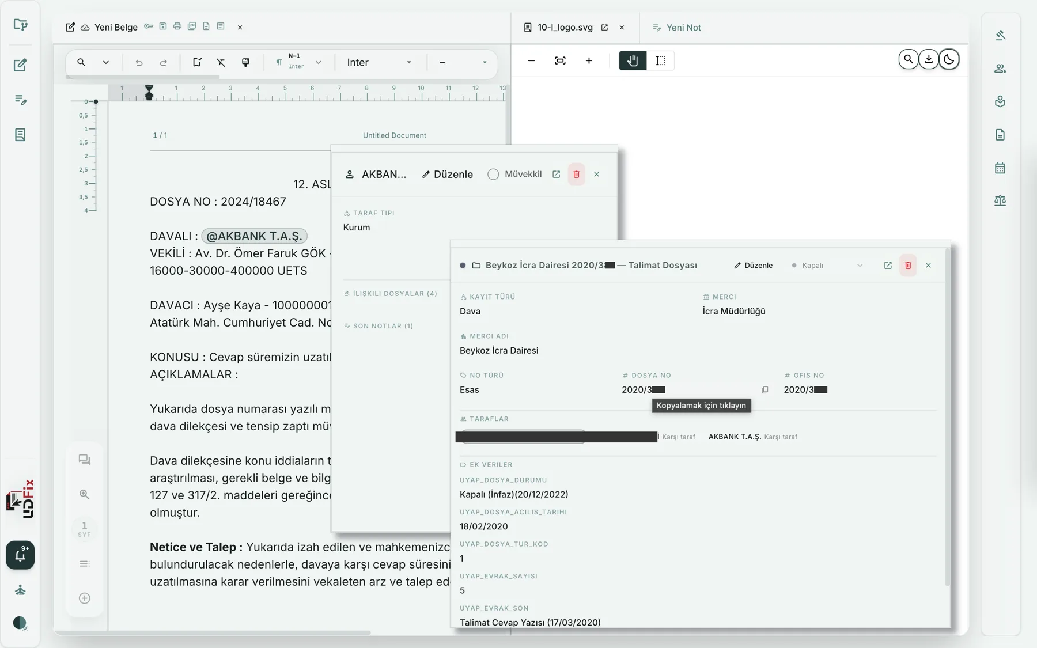Open the Inter font dropdown

[x=379, y=62]
